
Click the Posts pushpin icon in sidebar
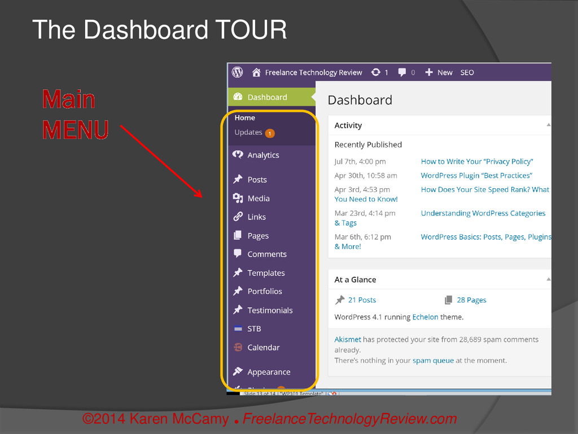[x=238, y=179]
